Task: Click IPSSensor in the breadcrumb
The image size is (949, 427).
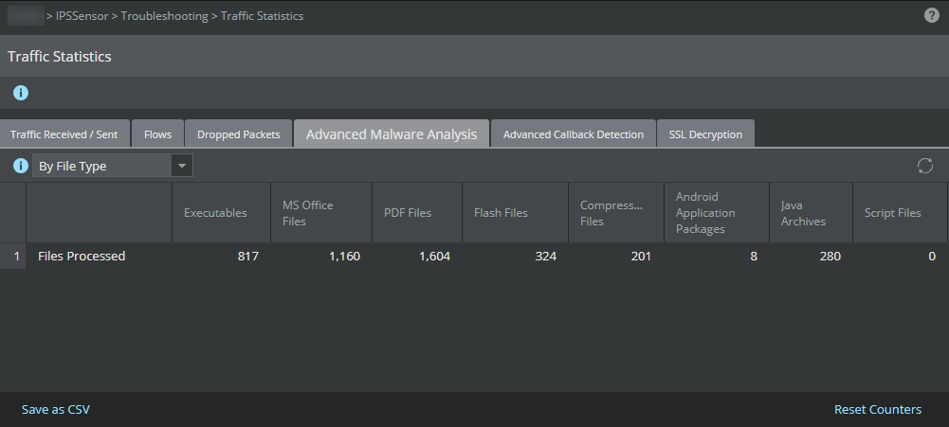Action: point(82,16)
